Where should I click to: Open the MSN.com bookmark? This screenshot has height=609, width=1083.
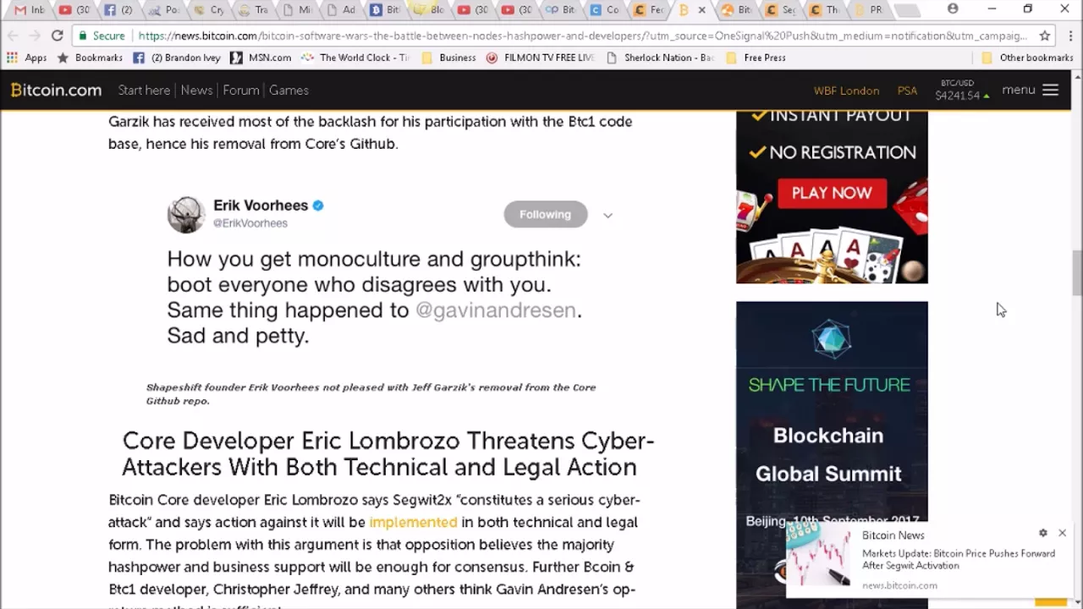[261, 58]
